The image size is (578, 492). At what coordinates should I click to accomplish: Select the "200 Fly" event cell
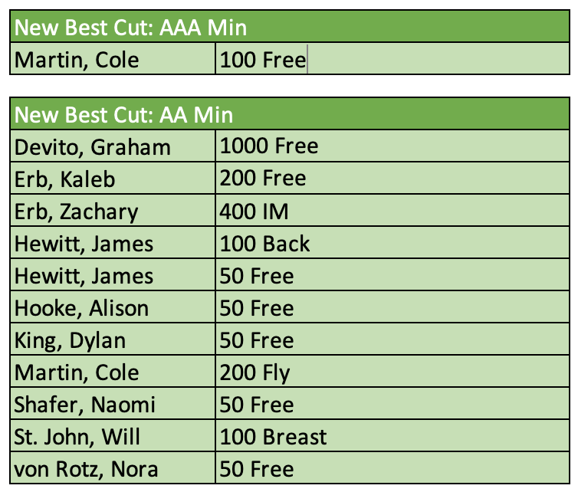point(255,373)
